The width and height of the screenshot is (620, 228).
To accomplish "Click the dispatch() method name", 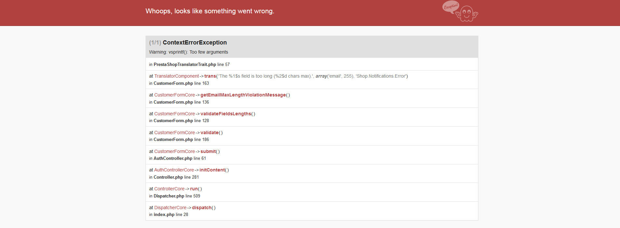I will click(x=202, y=208).
